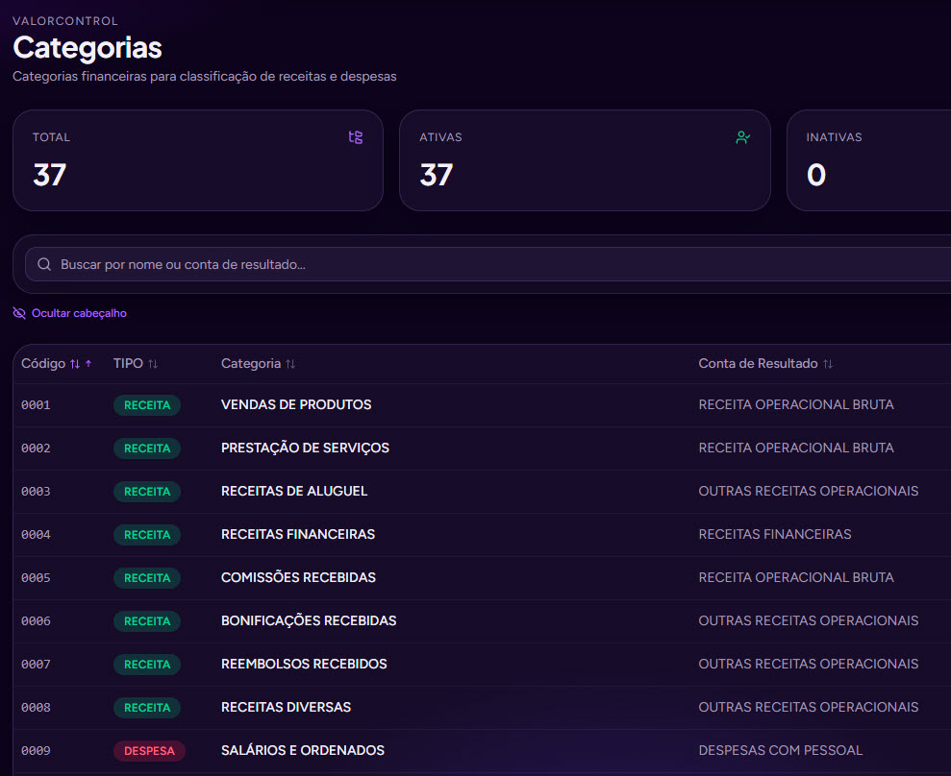Click RECEITA OPERACIONAL BRUTA in row 0005
Screen dimensions: 951x776
click(796, 577)
